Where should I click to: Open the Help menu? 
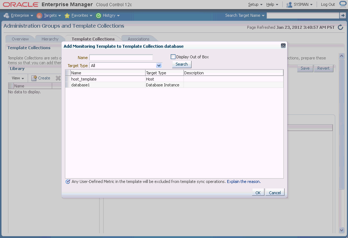[x=272, y=4]
